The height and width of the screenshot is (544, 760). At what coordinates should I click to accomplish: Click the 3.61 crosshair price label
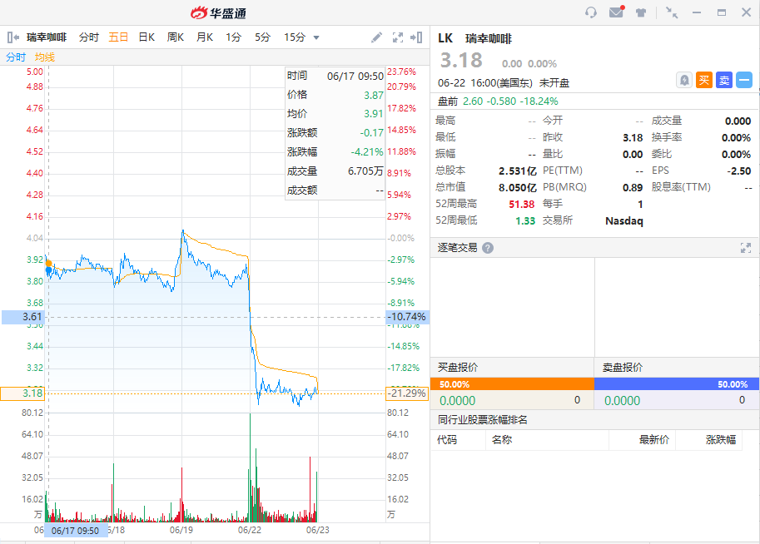(x=22, y=317)
